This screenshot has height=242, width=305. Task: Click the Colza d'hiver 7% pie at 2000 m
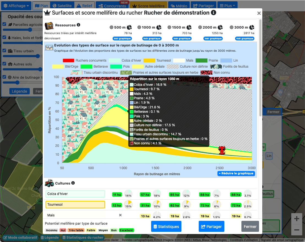[x=216, y=194]
